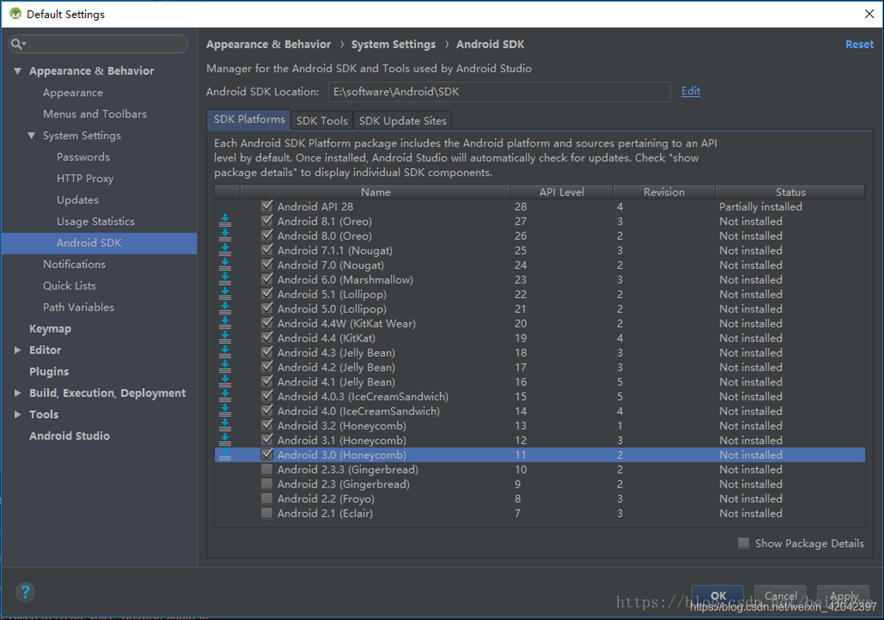The width and height of the screenshot is (884, 620).
Task: Click the OK button
Action: pyautogui.click(x=718, y=595)
